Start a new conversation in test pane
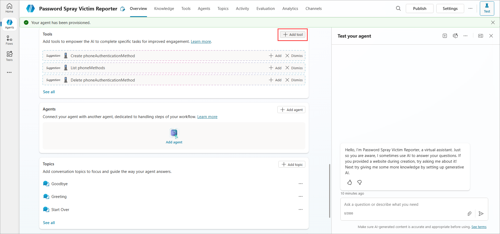This screenshot has width=500, height=234. pos(445,36)
